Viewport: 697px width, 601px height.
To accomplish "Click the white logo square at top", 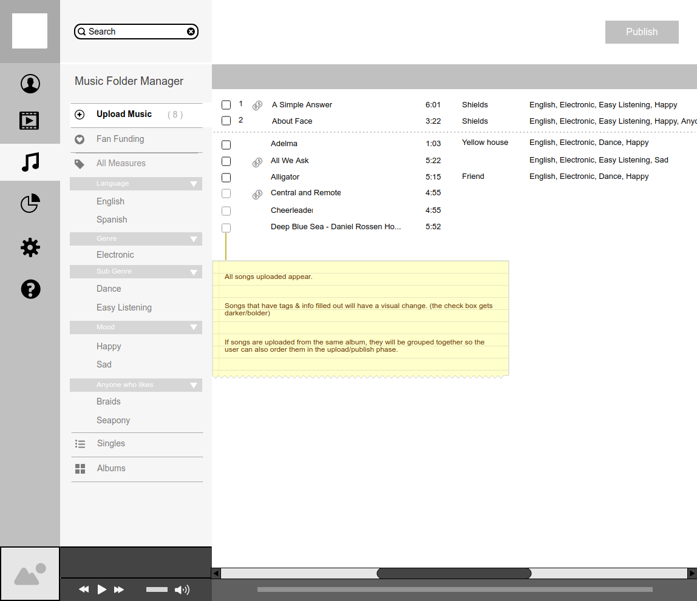I will click(29, 31).
